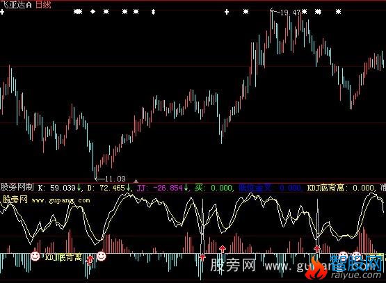Switch the 日线 daily period label
The image size is (386, 283).
(43, 4)
